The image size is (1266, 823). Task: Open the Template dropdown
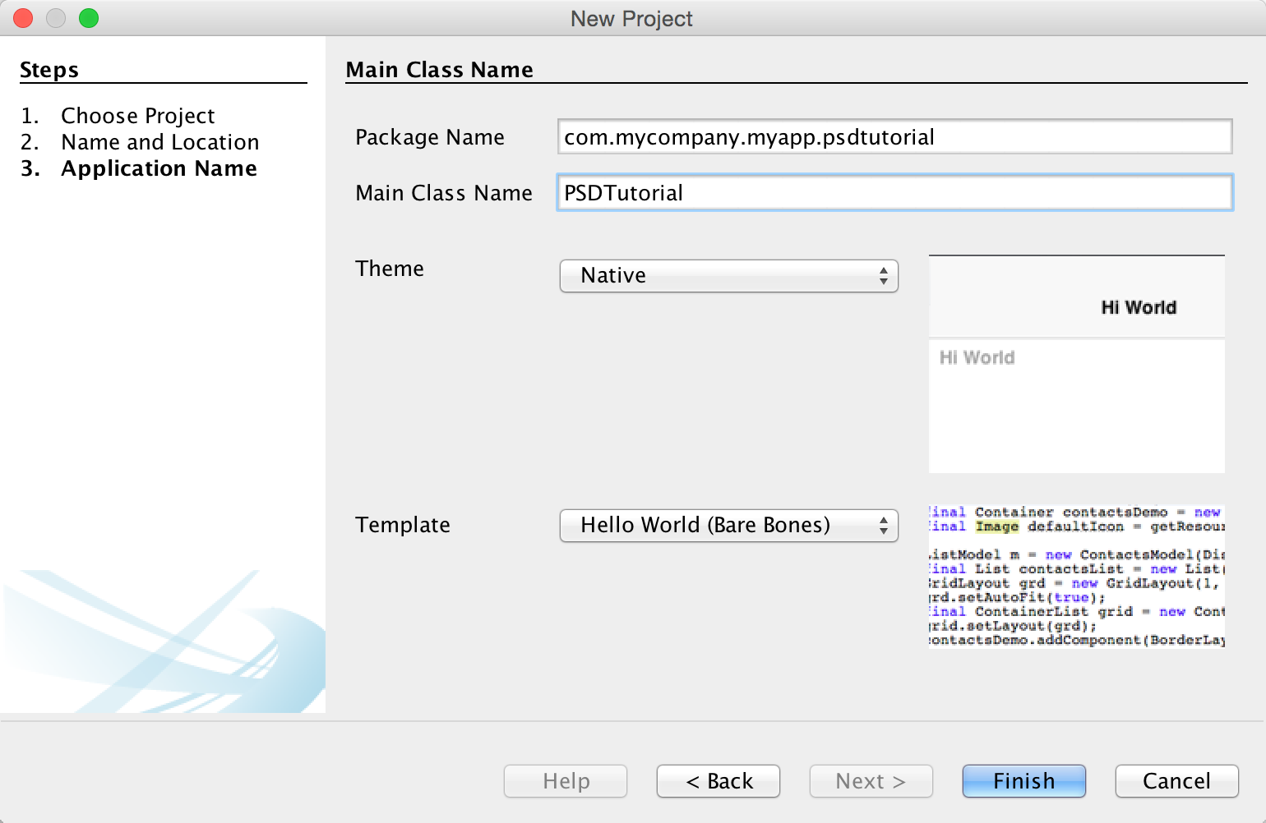pyautogui.click(x=728, y=526)
